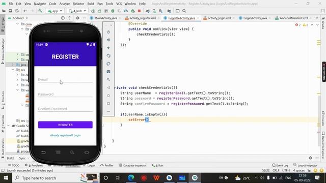This screenshot has width=326, height=183.
Task: Click the emulator volume down button
Action: point(108,48)
